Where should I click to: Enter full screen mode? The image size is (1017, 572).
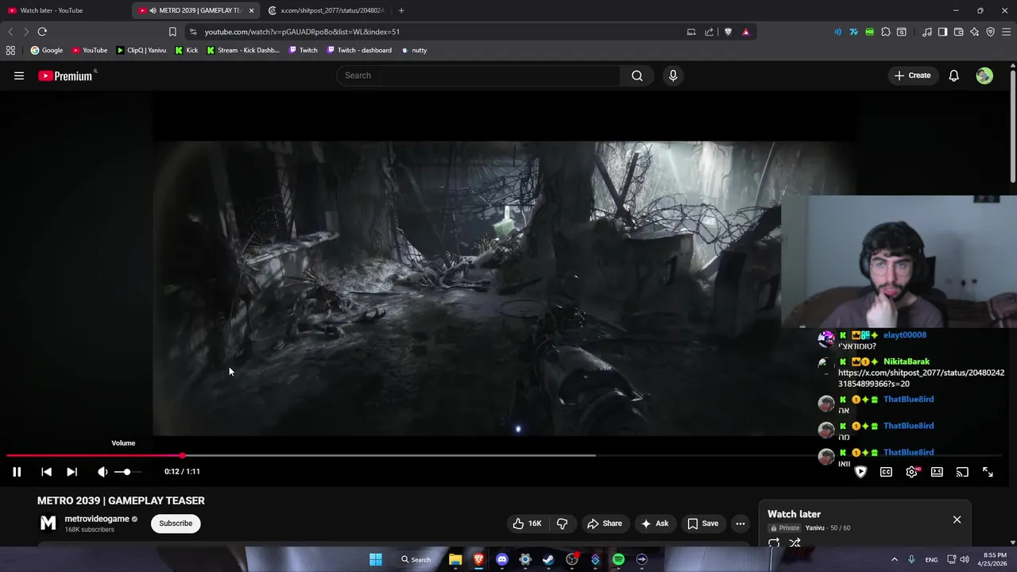pyautogui.click(x=988, y=472)
